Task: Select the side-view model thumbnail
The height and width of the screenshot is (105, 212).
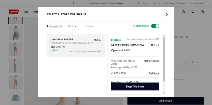Action: pyautogui.click(x=16, y=65)
